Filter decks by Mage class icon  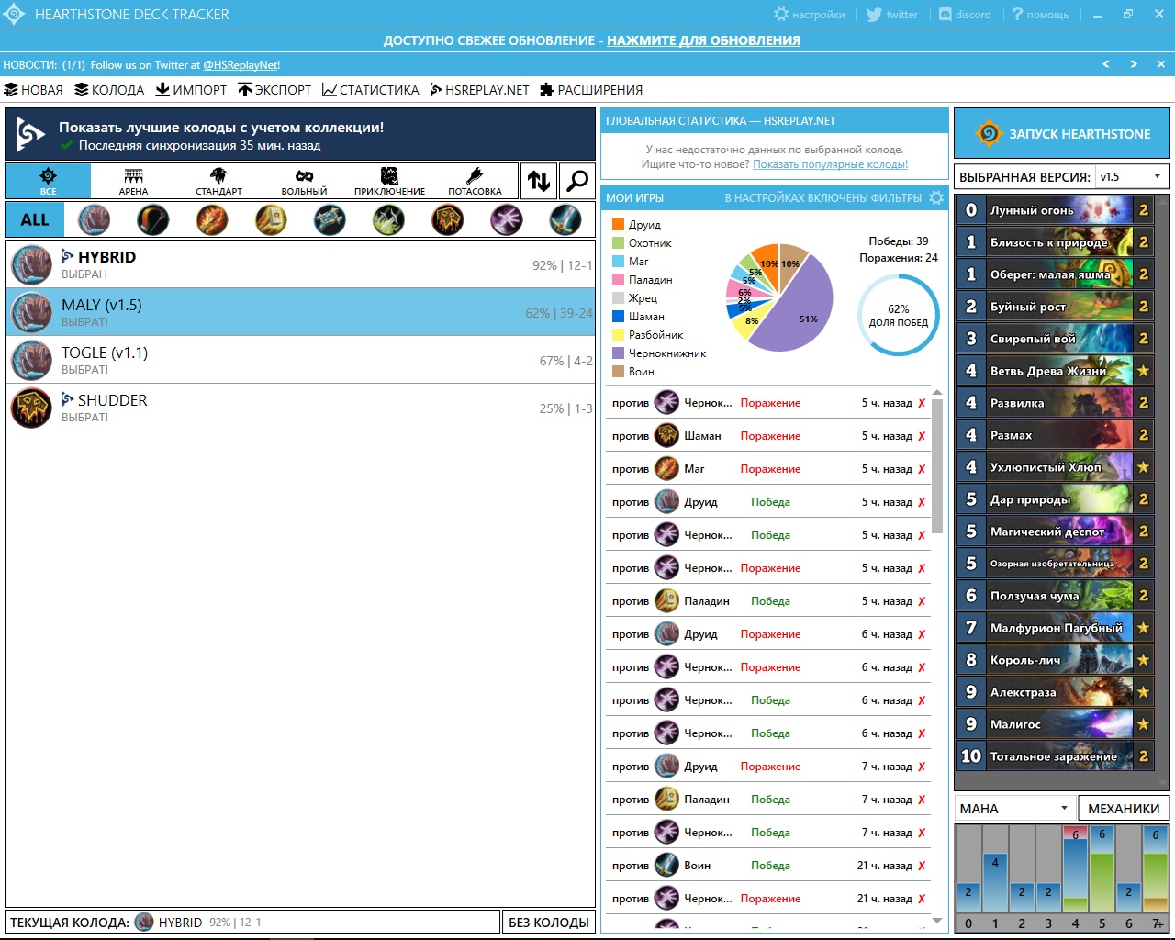pyautogui.click(x=211, y=220)
